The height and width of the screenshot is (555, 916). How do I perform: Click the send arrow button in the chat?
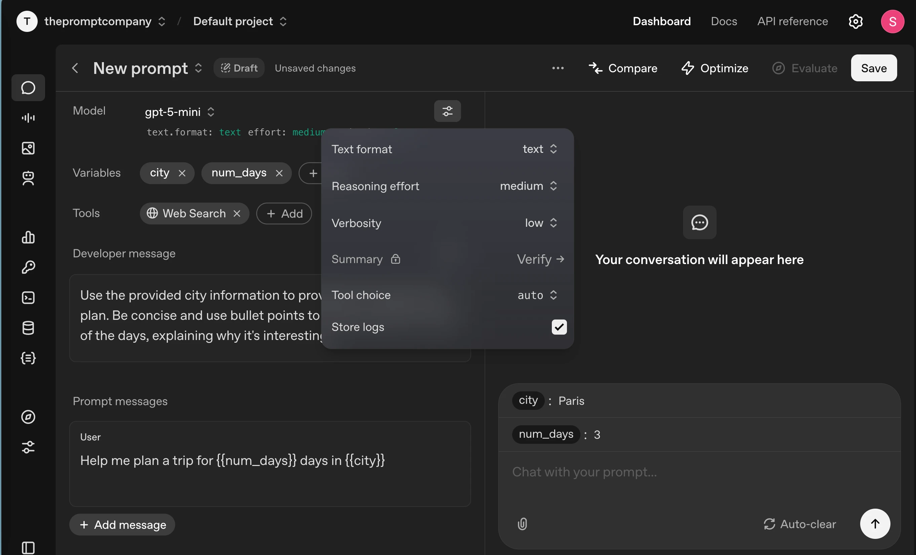(875, 523)
